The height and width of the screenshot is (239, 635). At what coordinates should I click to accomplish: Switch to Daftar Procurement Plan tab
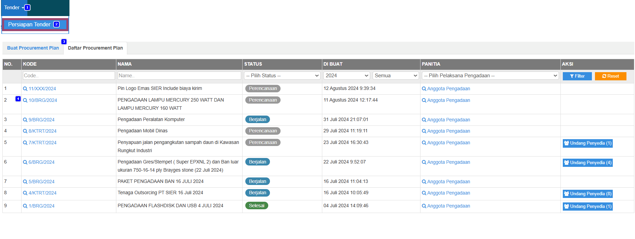[x=95, y=48]
